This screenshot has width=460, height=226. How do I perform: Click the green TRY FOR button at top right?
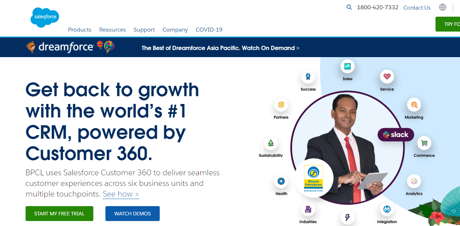[448, 24]
